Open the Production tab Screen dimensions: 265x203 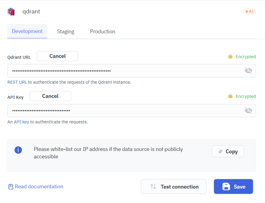click(x=103, y=31)
